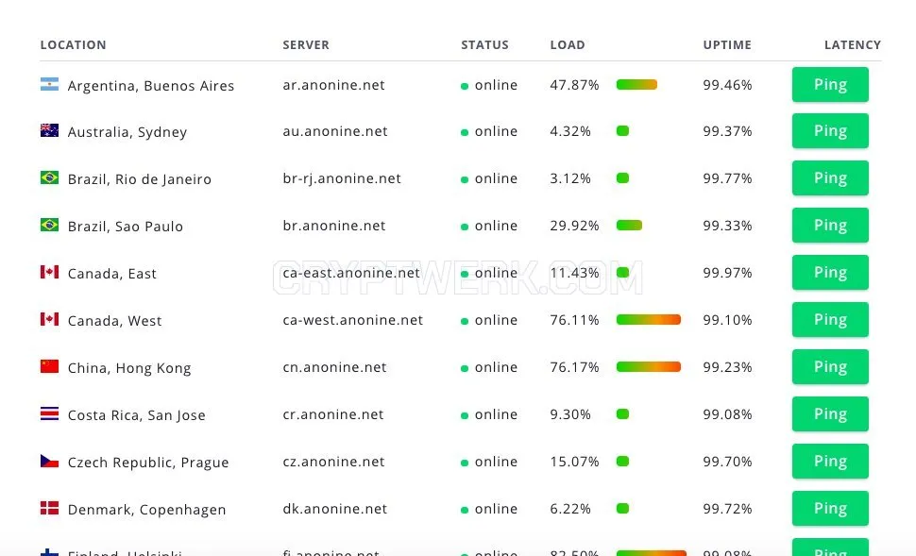Click the 99.72% uptime value
The width and height of the screenshot is (916, 556).
coord(727,509)
